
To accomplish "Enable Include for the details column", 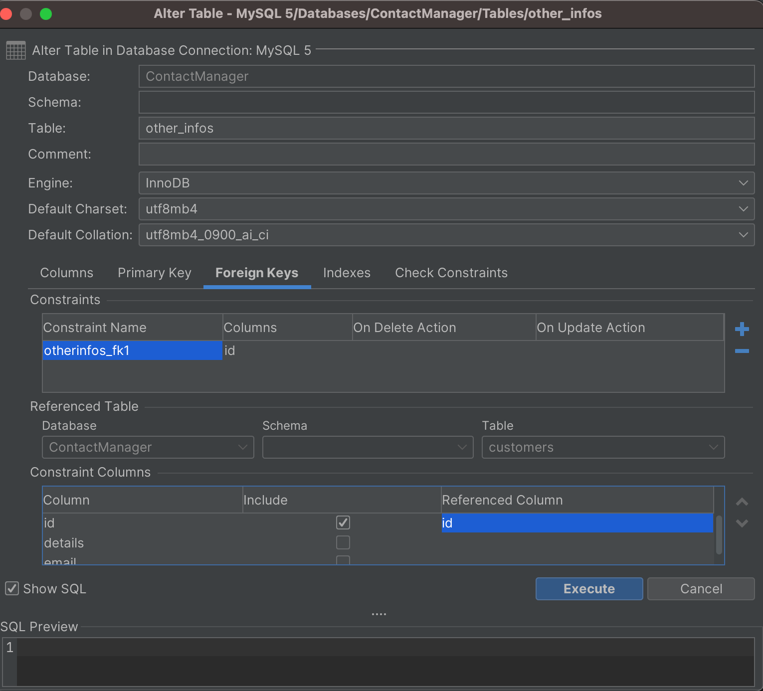I will [x=343, y=542].
